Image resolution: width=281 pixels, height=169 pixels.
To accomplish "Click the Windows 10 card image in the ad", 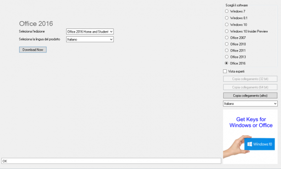I will (x=259, y=144).
